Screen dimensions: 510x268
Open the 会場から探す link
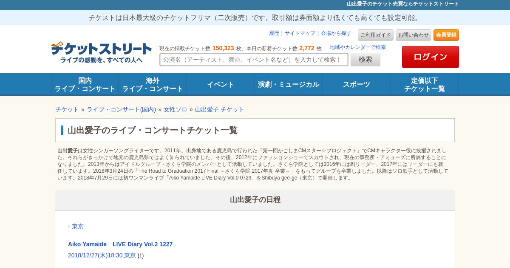(x=336, y=33)
